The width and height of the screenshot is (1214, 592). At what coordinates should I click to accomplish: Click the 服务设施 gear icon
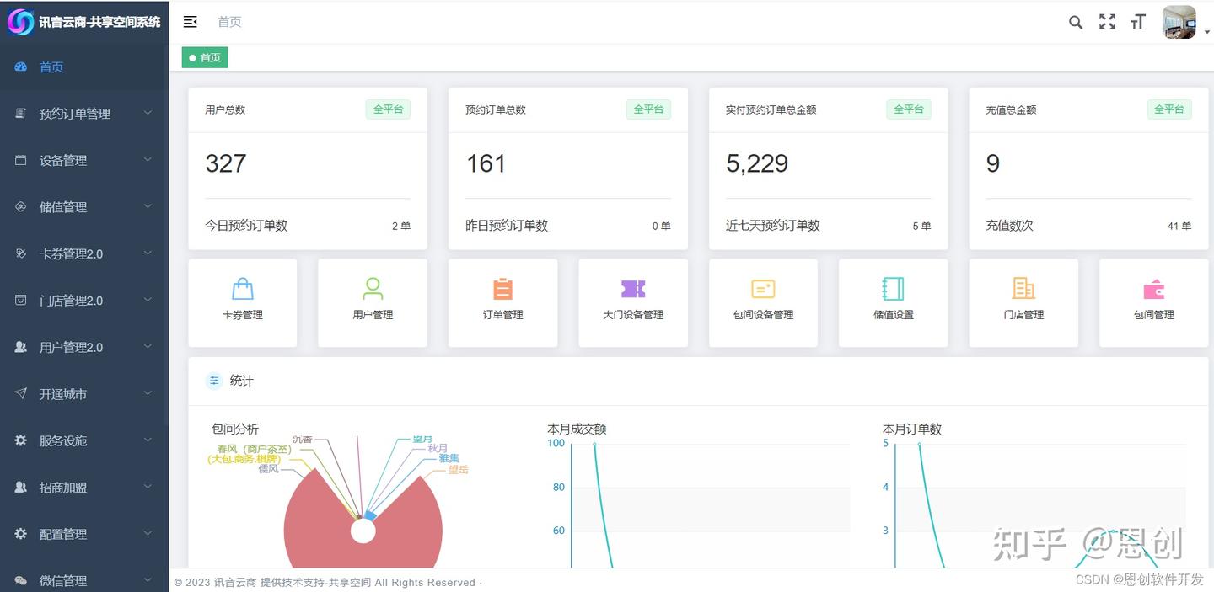click(x=21, y=440)
